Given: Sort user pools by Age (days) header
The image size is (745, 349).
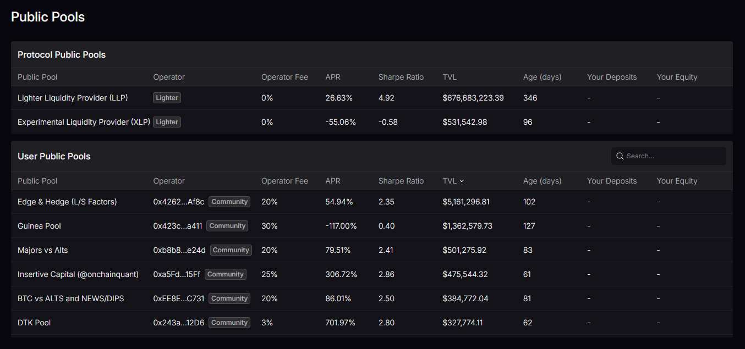Looking at the screenshot, I should (x=542, y=181).
